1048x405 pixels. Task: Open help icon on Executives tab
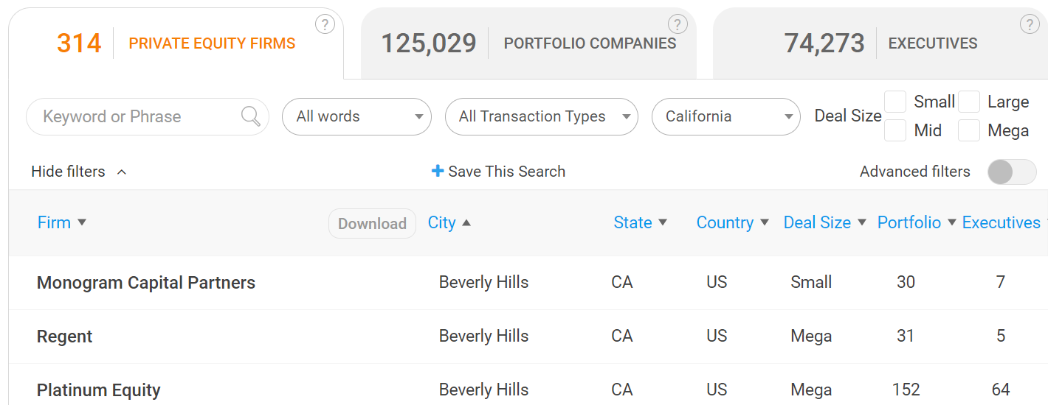pyautogui.click(x=1030, y=24)
